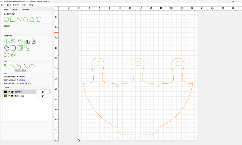Open the Circular Array tool
The width and height of the screenshot is (242, 145).
tap(13, 55)
